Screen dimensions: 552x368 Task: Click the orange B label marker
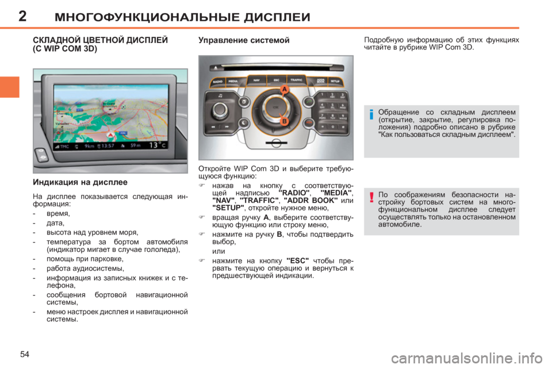point(285,121)
